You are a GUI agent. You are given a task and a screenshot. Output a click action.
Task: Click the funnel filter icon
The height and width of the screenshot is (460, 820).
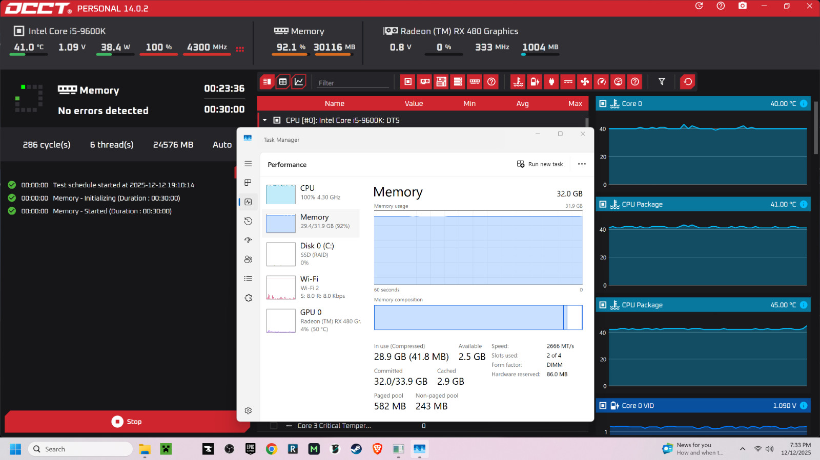[x=662, y=82]
